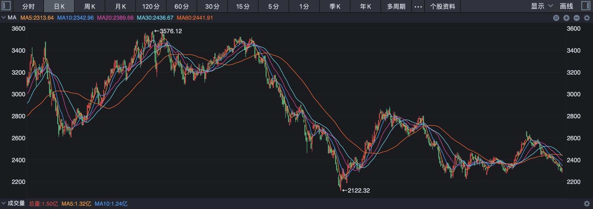Viewport: 593px width, 209px height.
Task: Click the MA20:2389.66 label
Action: (115, 18)
